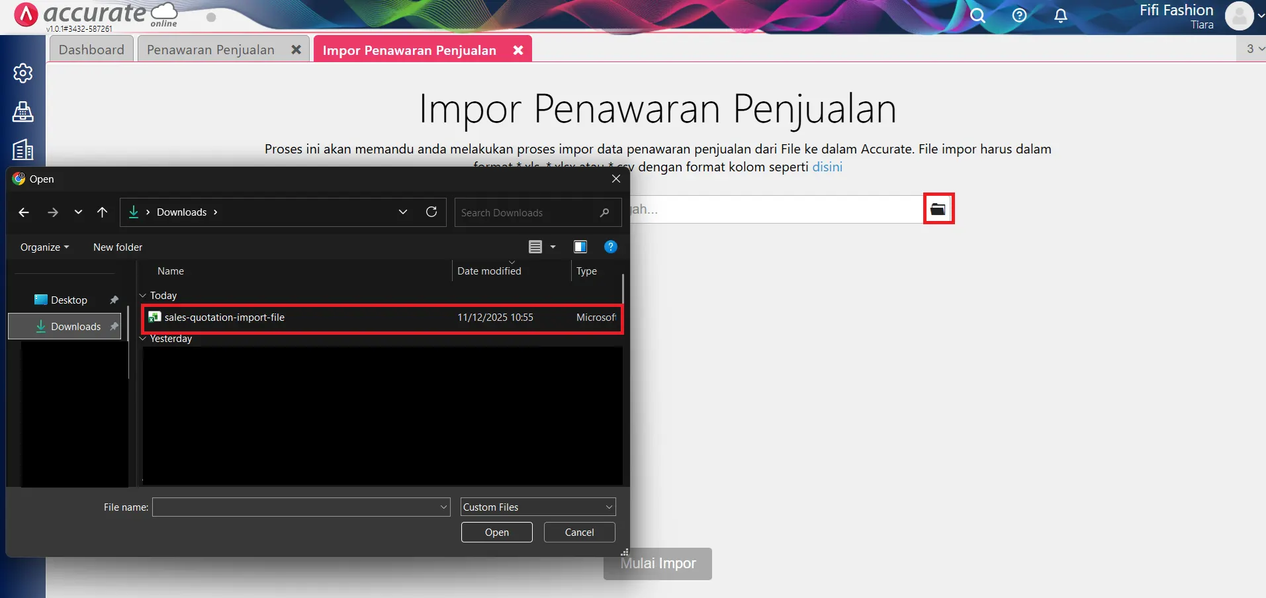The height and width of the screenshot is (598, 1266).
Task: Switch to the Dashboard tab
Action: [x=91, y=49]
